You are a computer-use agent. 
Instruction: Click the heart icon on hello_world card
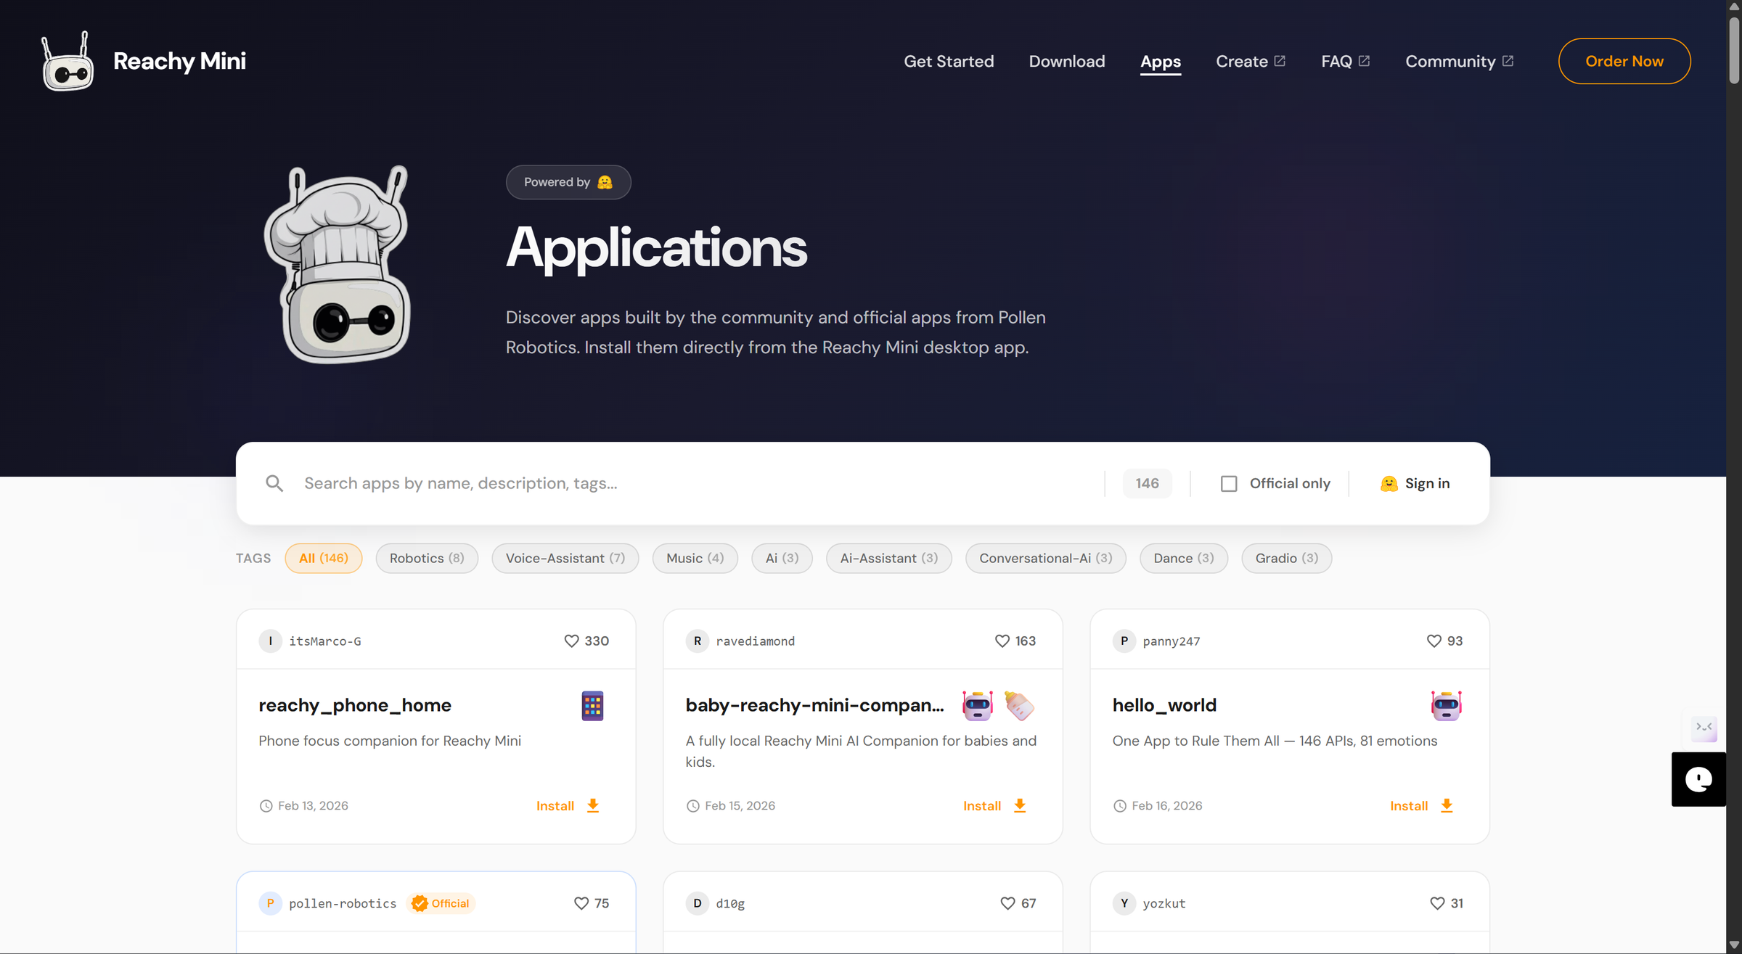click(x=1434, y=641)
